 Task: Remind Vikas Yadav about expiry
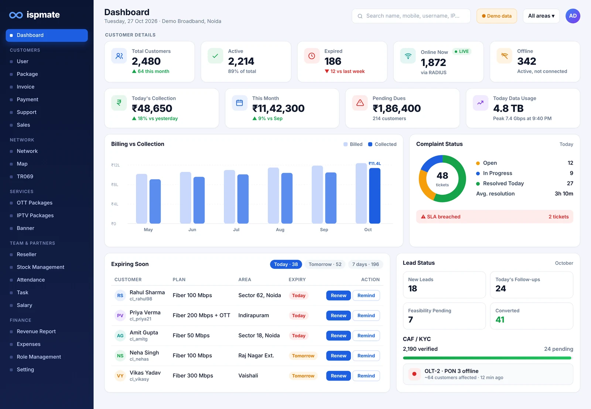point(366,376)
